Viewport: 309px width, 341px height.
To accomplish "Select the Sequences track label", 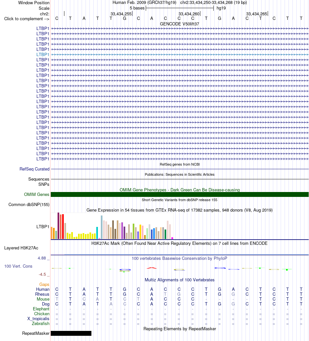I will coord(39,179).
